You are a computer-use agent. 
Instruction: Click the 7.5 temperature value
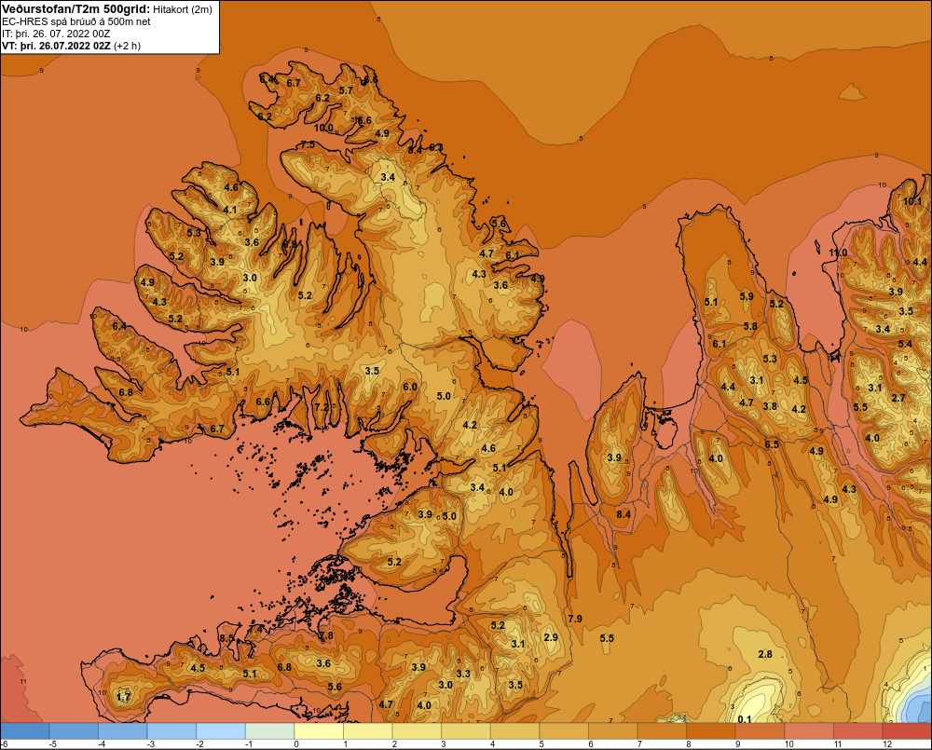coord(308,144)
